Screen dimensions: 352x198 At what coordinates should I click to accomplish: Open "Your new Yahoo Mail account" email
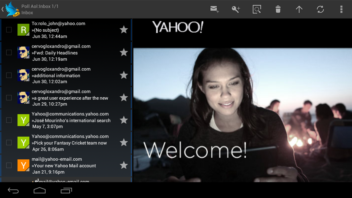(x=66, y=165)
